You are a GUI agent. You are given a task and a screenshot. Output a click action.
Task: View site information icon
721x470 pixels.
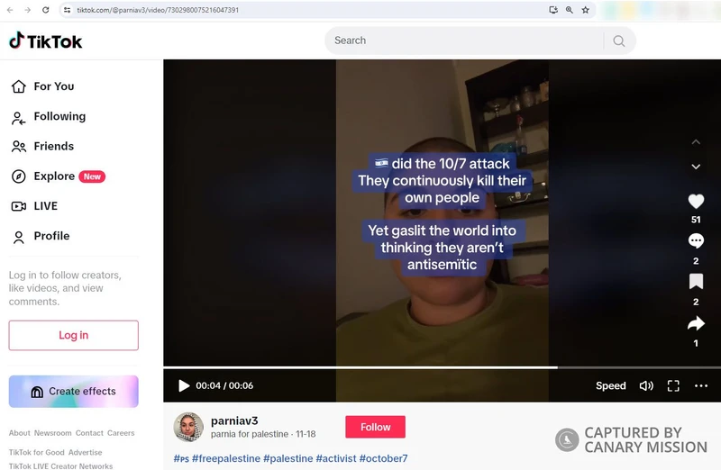coord(67,10)
